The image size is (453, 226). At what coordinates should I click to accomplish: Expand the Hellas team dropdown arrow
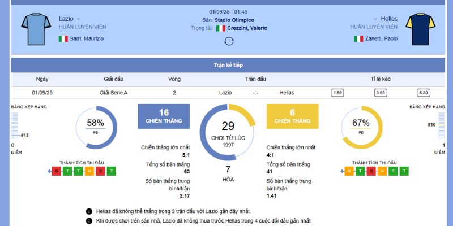(375, 19)
